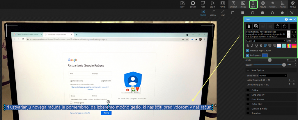This screenshot has height=120, width=298.
Task: Select the Text insert tool
Action: pos(253,4)
